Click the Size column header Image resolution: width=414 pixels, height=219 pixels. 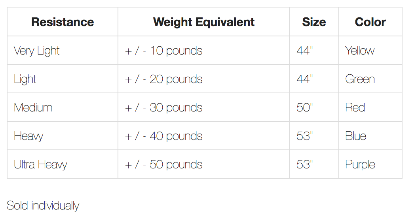click(314, 22)
